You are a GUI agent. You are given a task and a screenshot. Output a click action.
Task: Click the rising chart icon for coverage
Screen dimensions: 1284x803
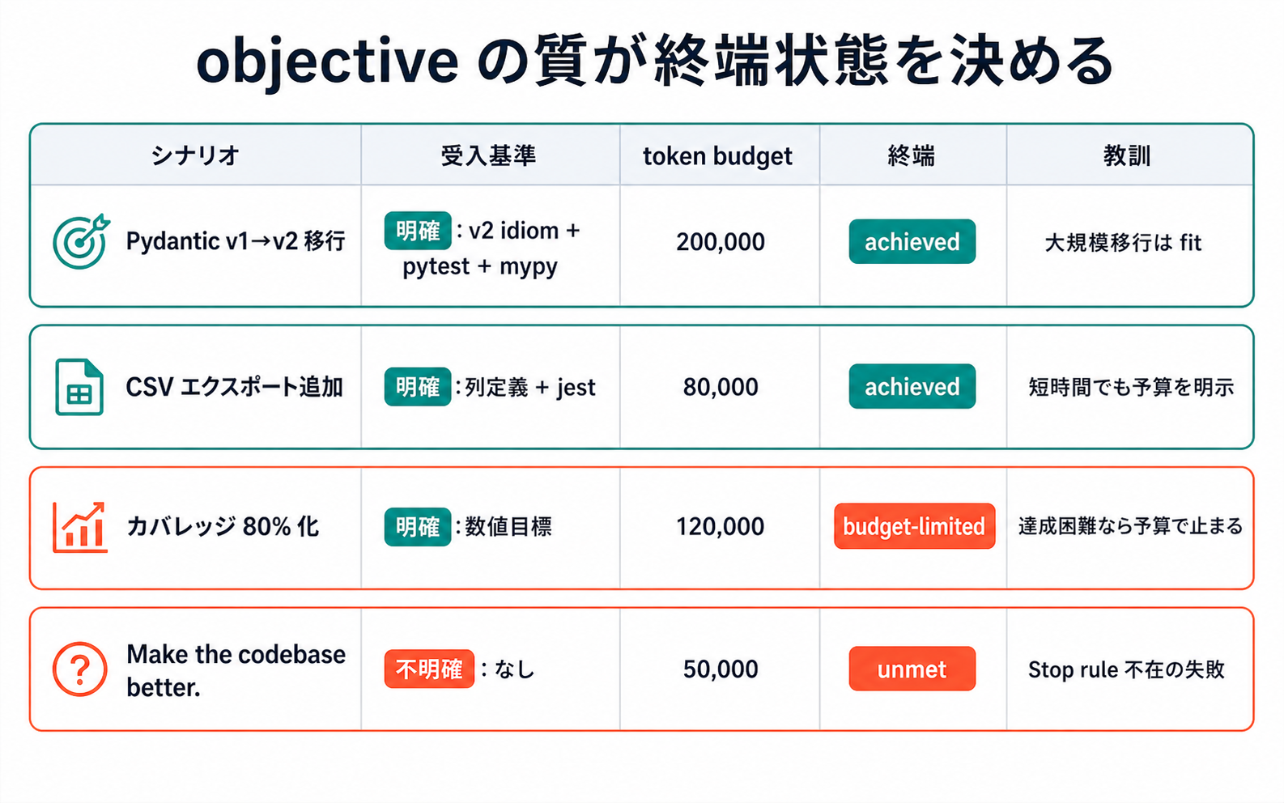click(79, 527)
